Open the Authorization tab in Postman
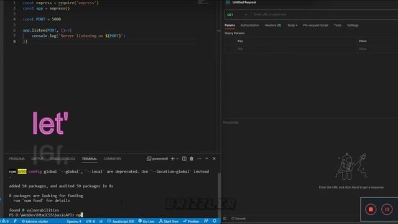The image size is (398, 224). click(250, 26)
